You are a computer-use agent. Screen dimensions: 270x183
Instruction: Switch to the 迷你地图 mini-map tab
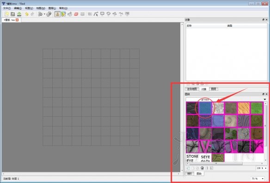(192, 89)
